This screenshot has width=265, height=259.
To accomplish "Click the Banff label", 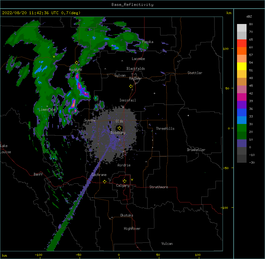I will point(38,174).
